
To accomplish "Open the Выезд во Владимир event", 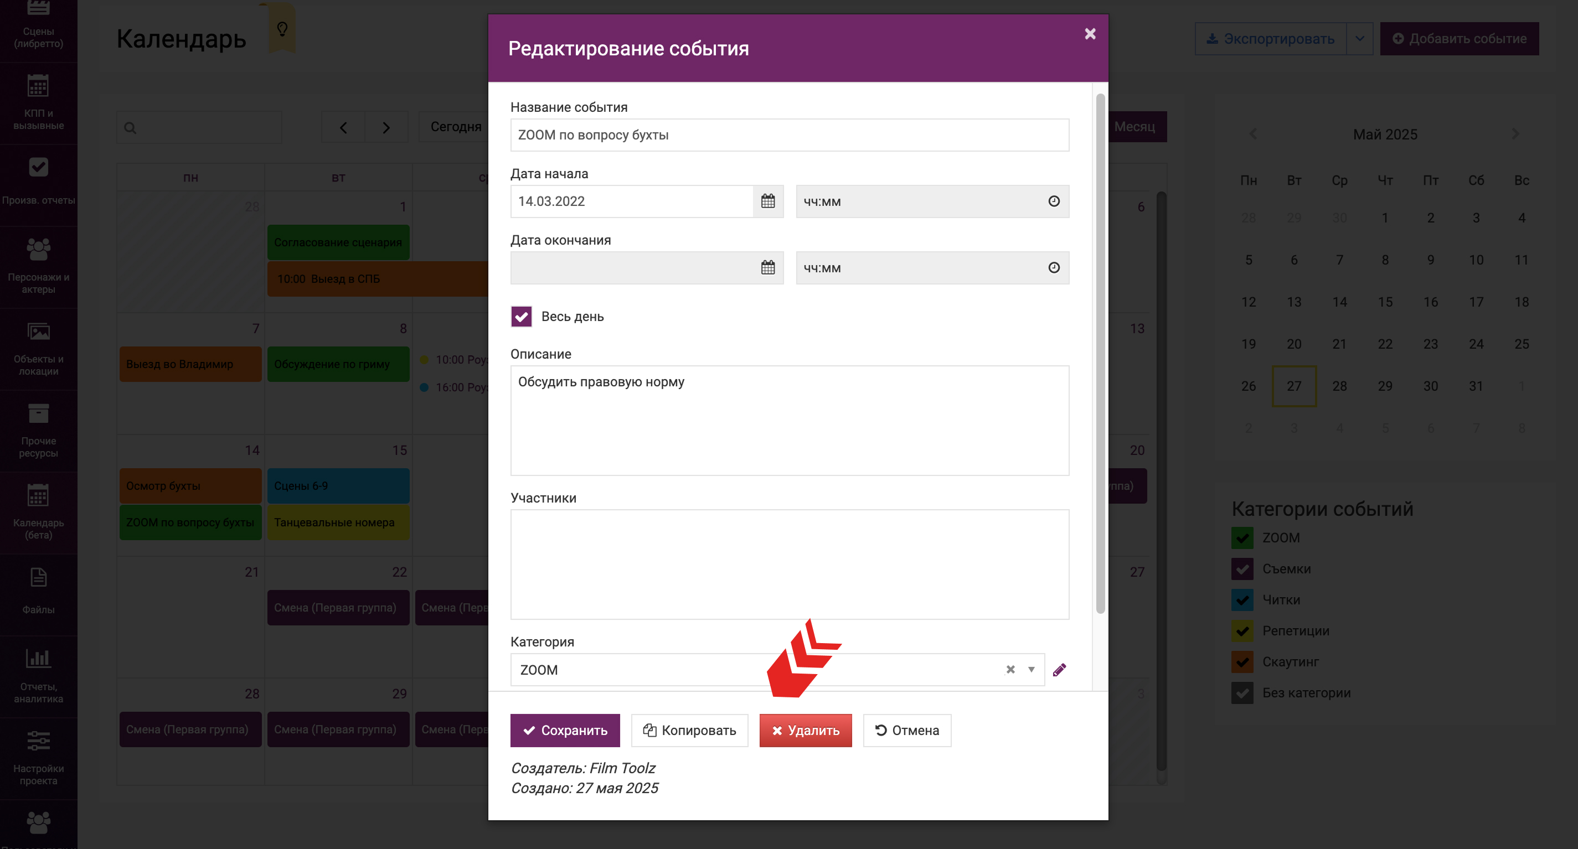I will 190,364.
